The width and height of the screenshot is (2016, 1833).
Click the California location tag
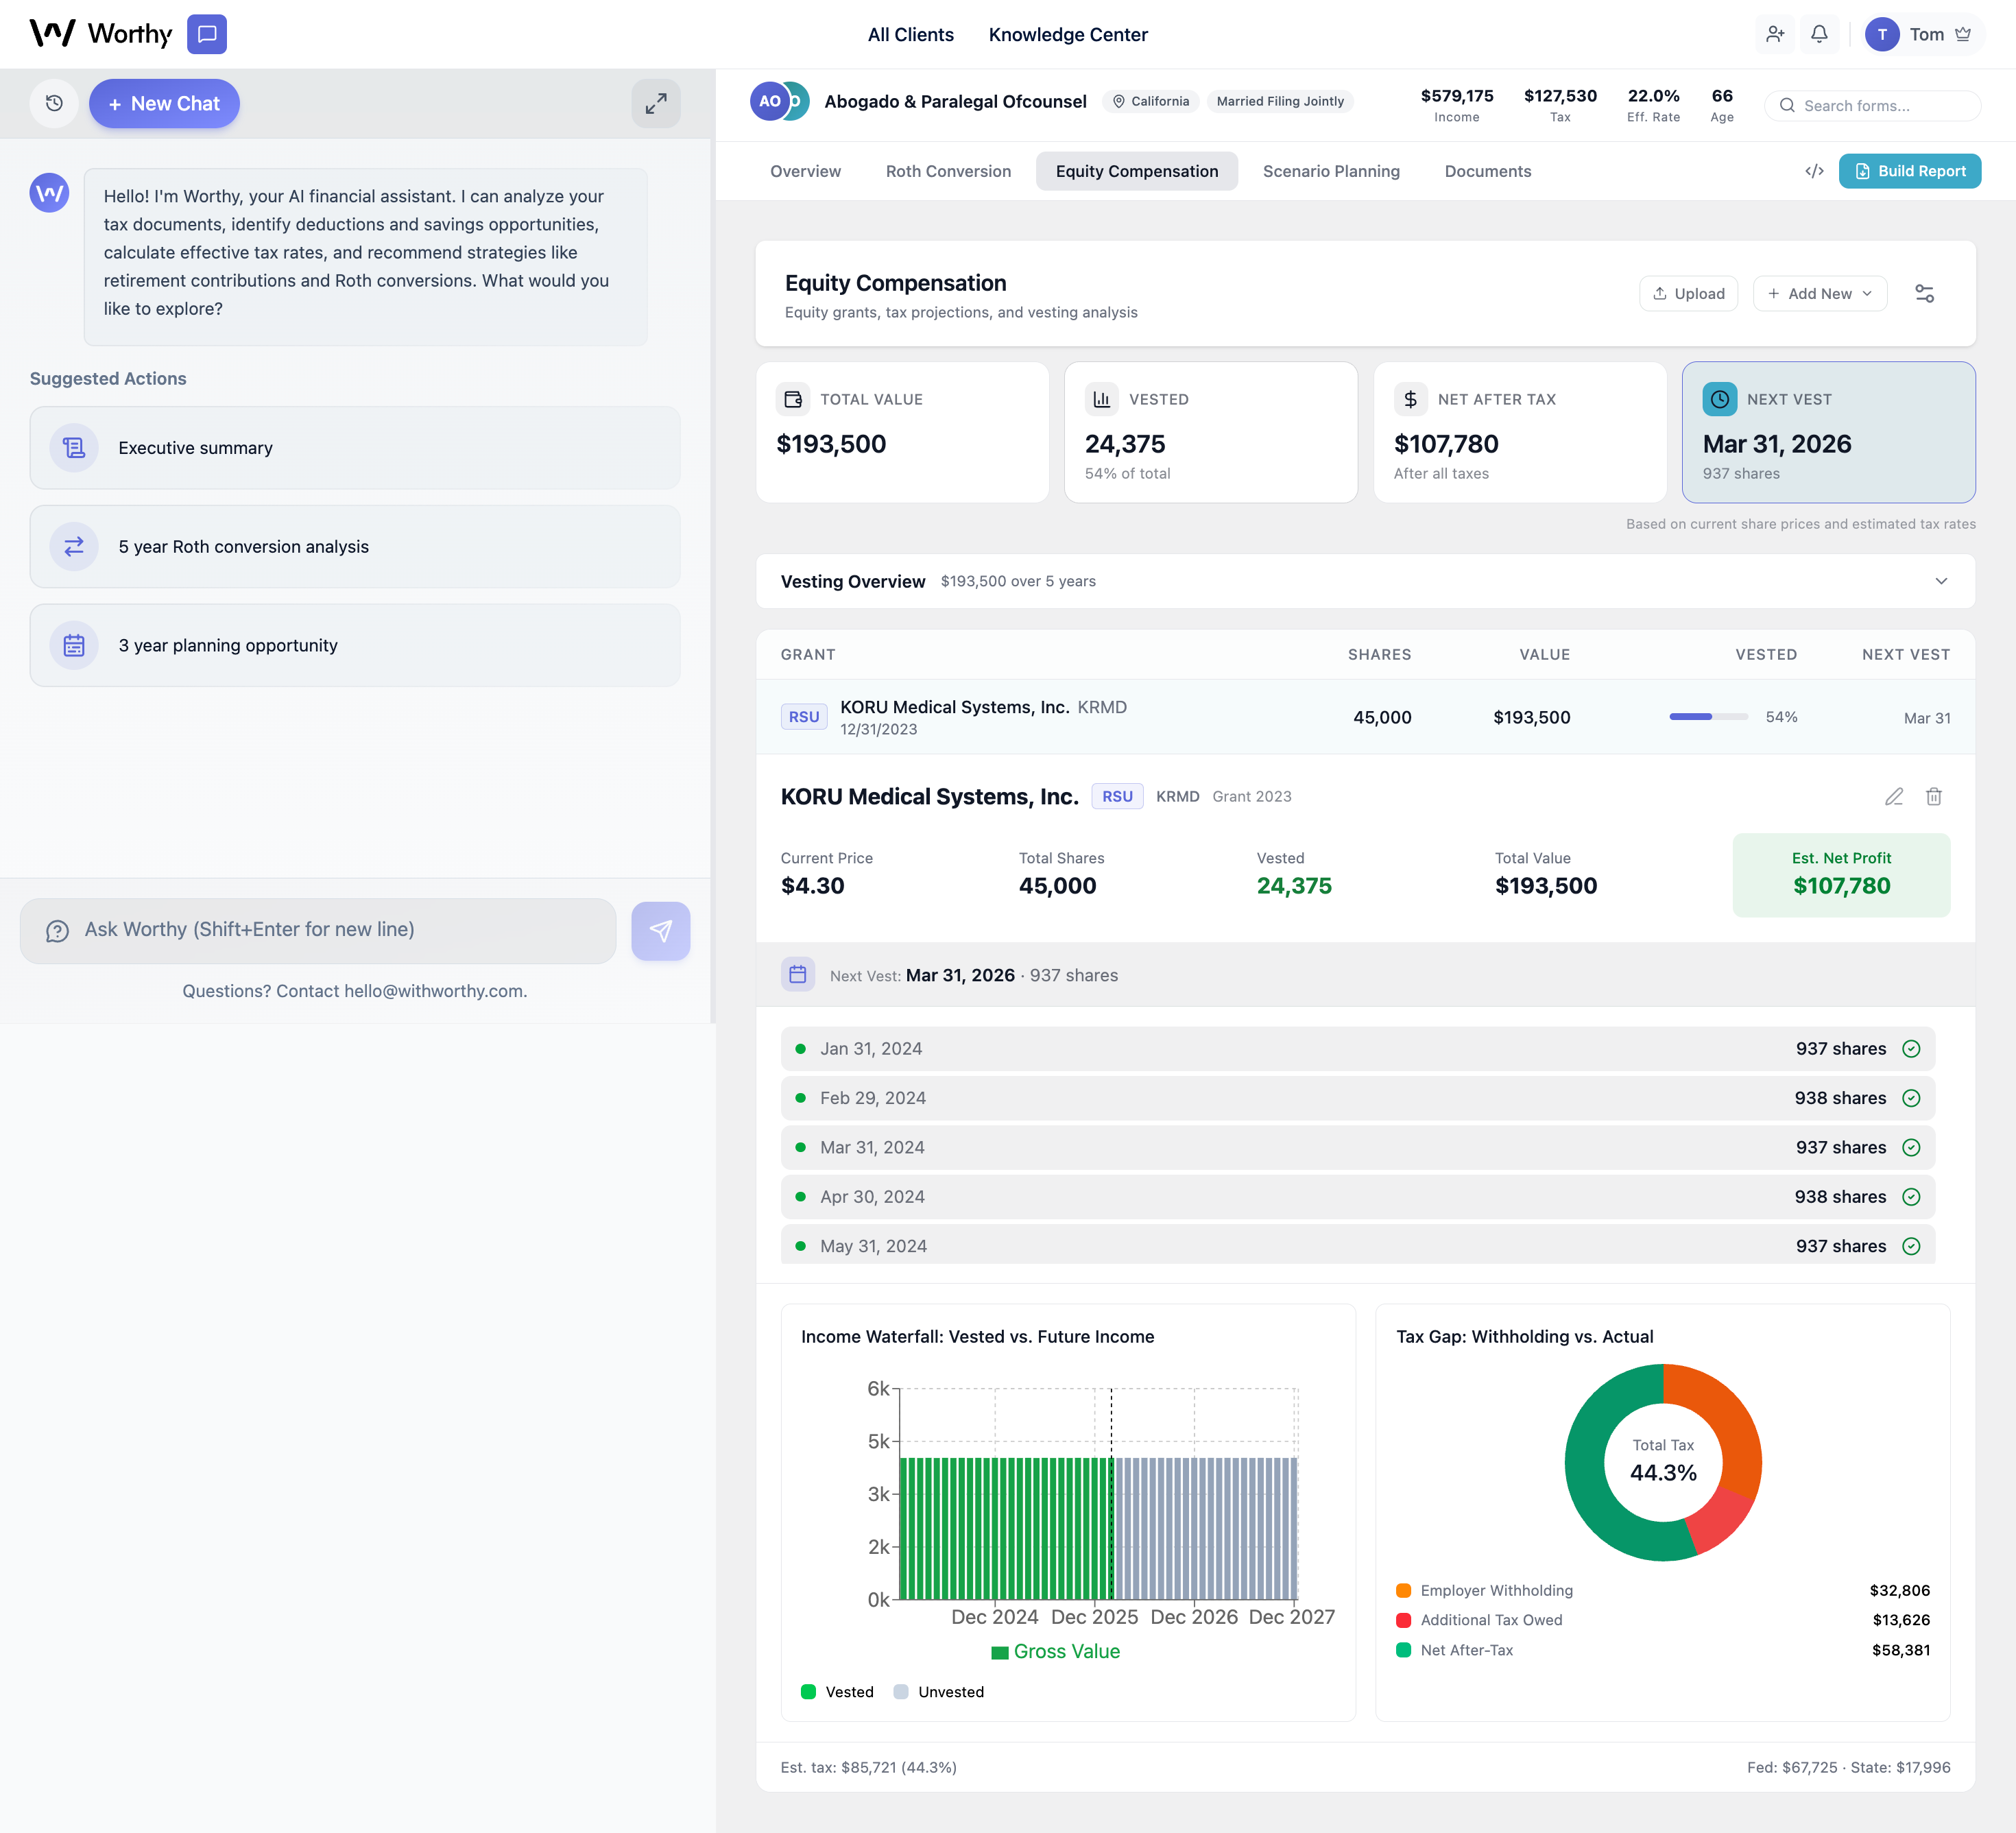1151,101
